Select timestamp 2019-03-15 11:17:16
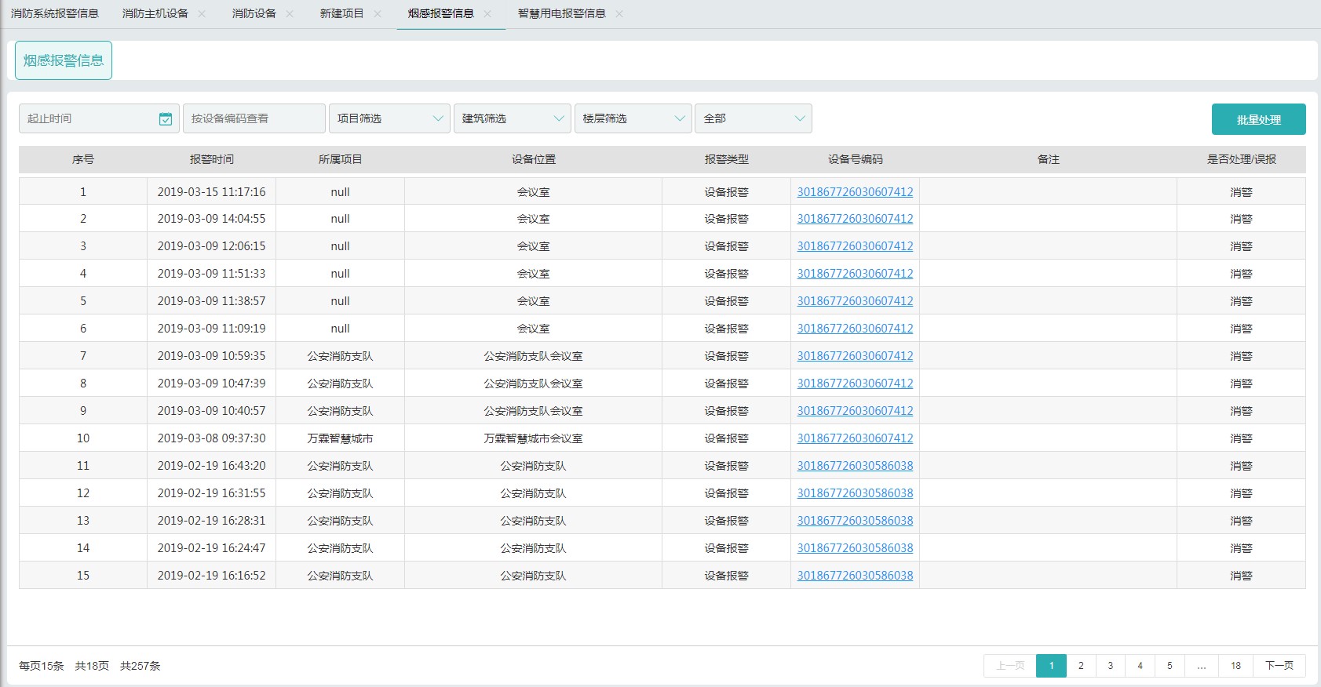The height and width of the screenshot is (687, 1321). click(x=211, y=192)
